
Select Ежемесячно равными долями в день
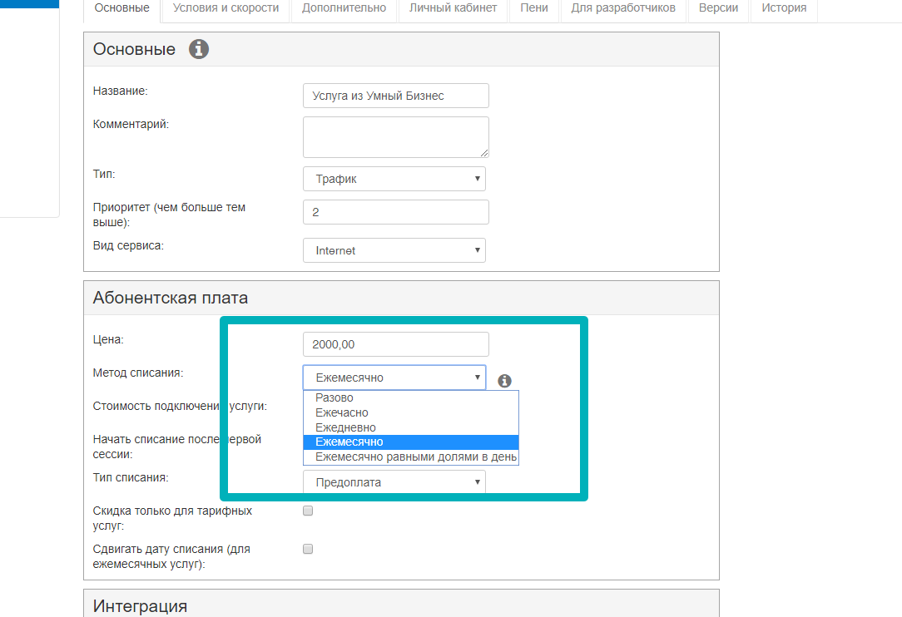pyautogui.click(x=415, y=457)
